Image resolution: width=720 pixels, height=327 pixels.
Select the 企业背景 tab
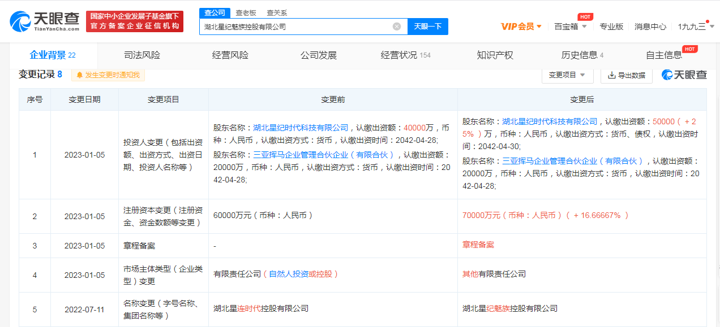tap(53, 55)
